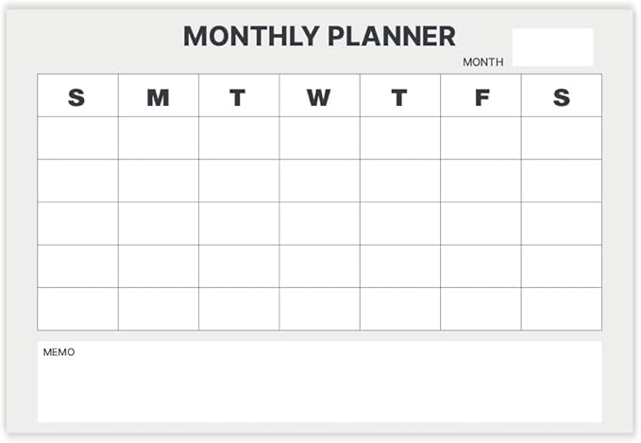Click the MONTHLY PLANNER title
This screenshot has height=443, width=641.
coord(319,36)
